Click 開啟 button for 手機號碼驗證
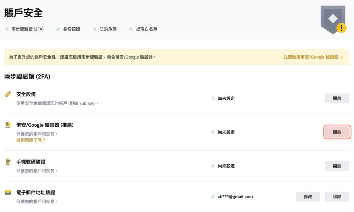This screenshot has width=354, height=212. 337,166
